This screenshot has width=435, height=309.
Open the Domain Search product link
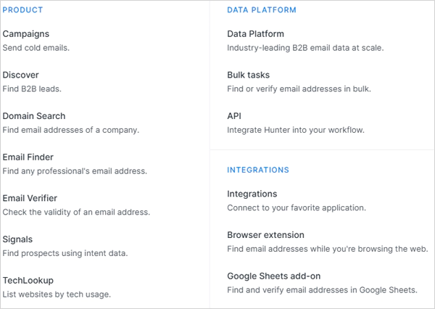pyautogui.click(x=34, y=116)
